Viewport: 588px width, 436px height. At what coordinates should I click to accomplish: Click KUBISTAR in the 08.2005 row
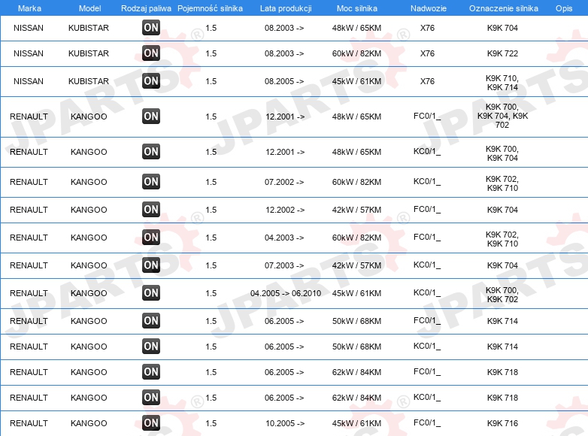click(x=89, y=81)
